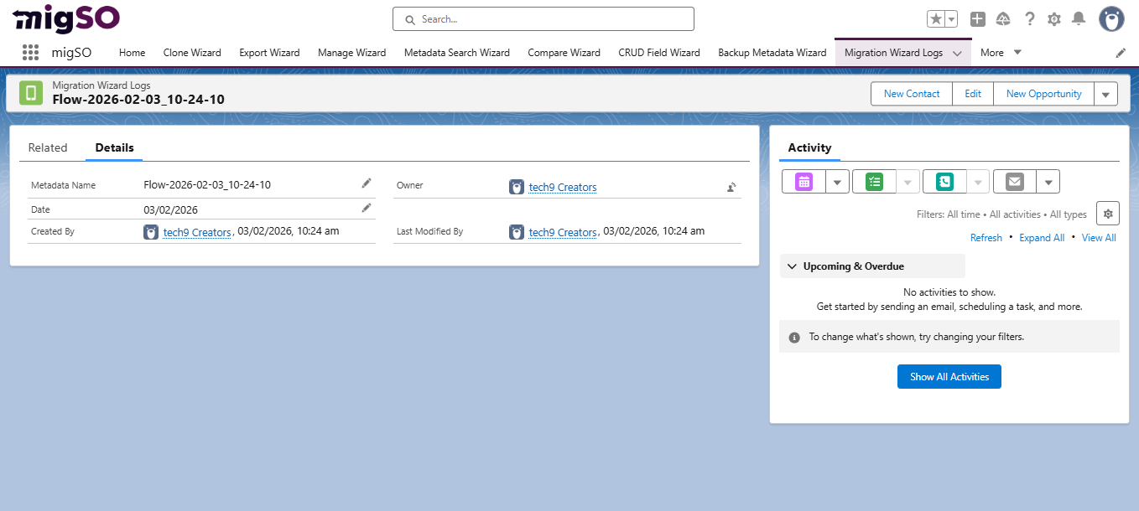Open the dropdown next to Log a Call
Viewport: 1139px width, 511px height.
pyautogui.click(x=979, y=182)
